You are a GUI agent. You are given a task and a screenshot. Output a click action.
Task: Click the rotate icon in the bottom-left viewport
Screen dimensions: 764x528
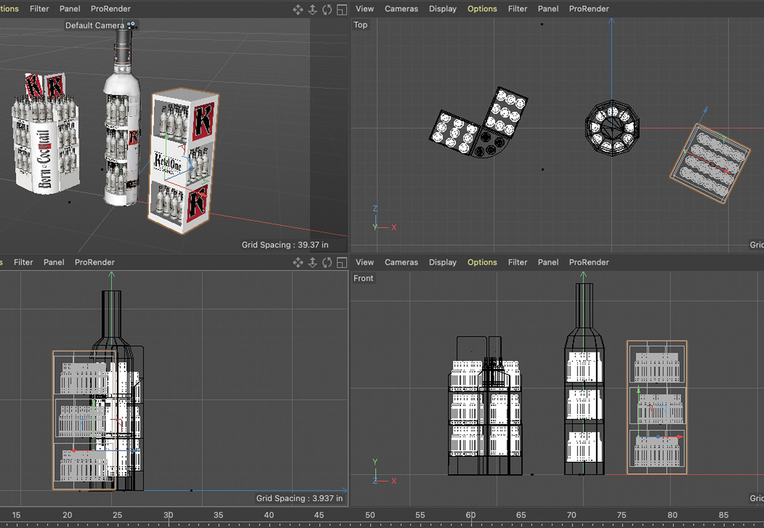[x=327, y=262]
